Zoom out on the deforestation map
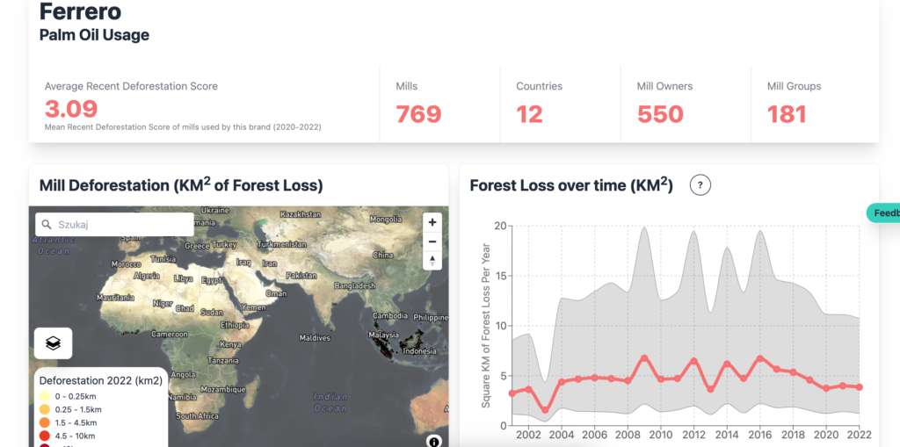This screenshot has height=447, width=900. point(432,242)
